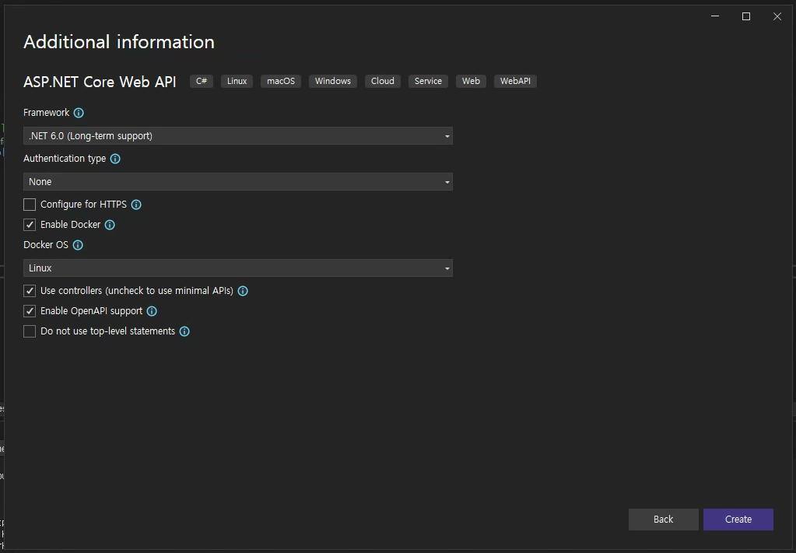
Task: Click the ASP.NET Core Web API title
Action: coord(100,82)
